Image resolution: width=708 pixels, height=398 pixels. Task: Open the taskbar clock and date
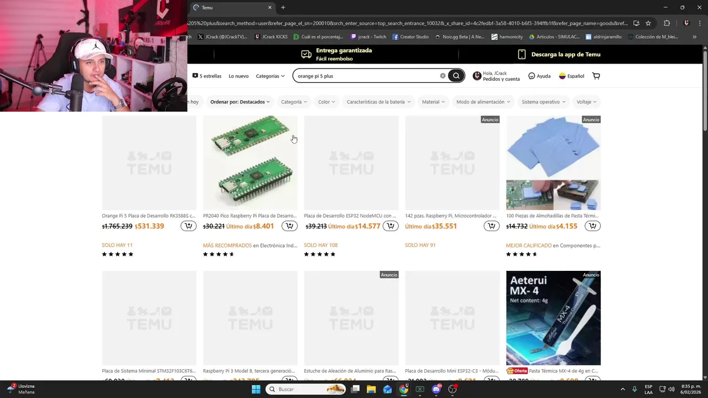tap(691, 389)
